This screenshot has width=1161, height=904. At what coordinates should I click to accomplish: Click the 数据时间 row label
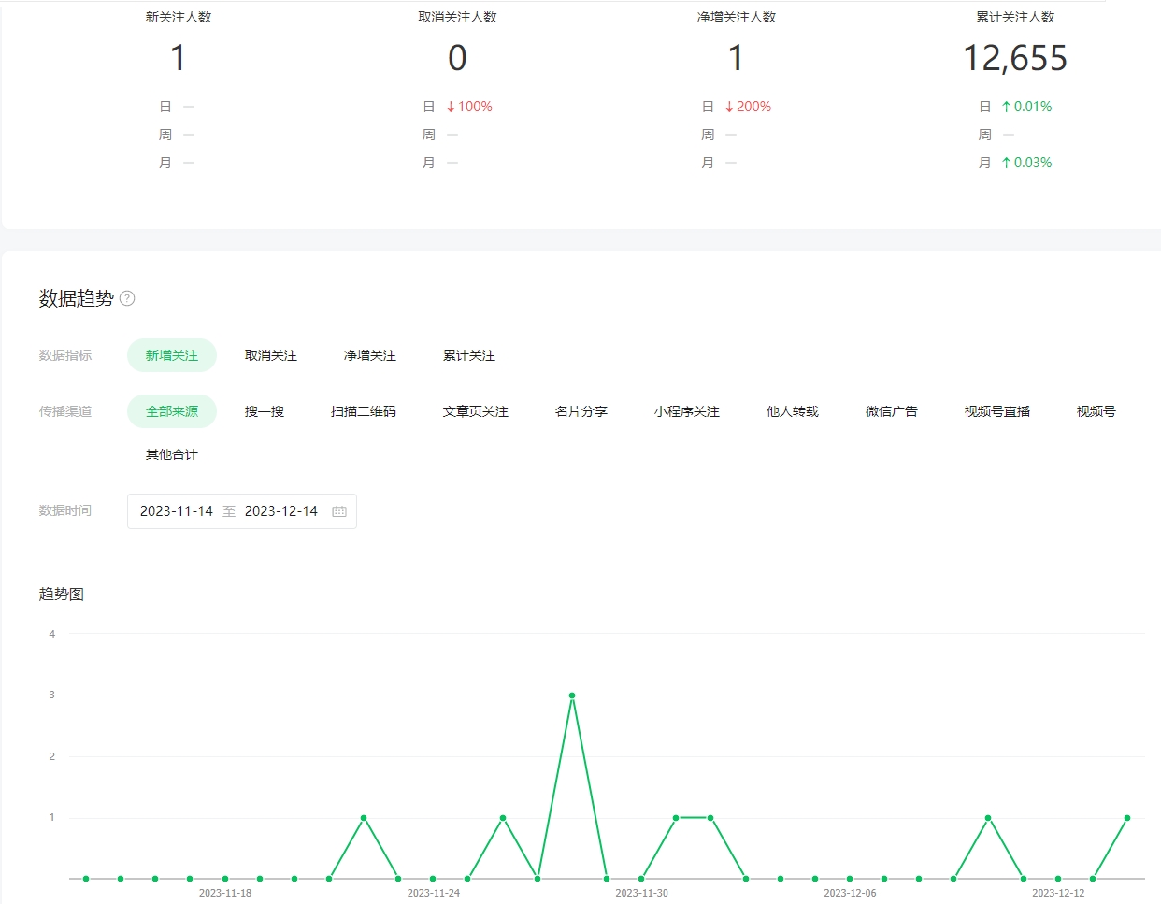(x=65, y=510)
